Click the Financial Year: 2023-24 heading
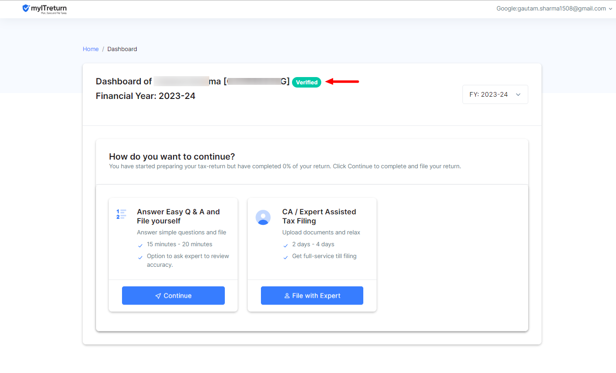This screenshot has height=373, width=616. pyautogui.click(x=145, y=96)
